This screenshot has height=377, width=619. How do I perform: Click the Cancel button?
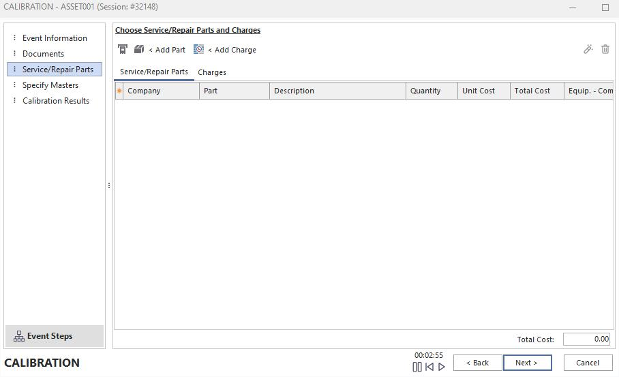tap(588, 363)
